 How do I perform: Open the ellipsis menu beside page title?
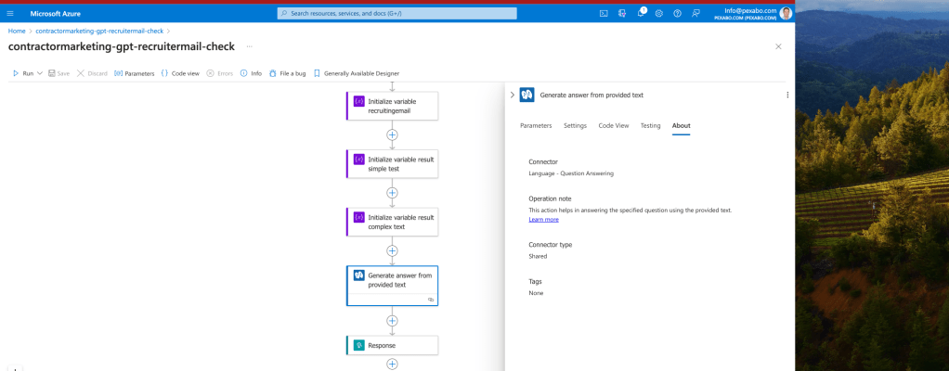point(250,46)
